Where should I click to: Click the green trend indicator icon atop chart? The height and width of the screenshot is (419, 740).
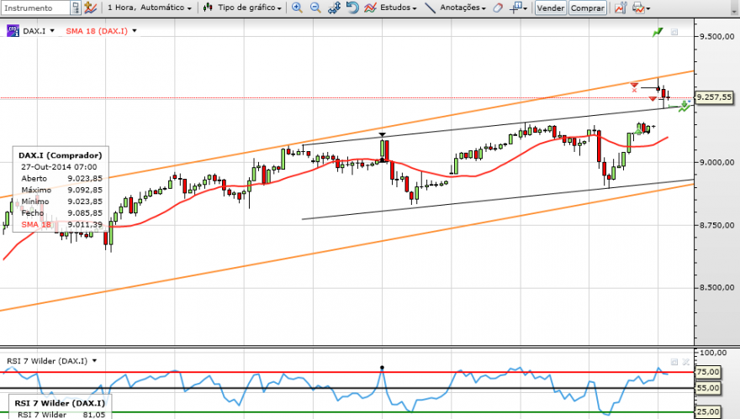pyautogui.click(x=658, y=32)
